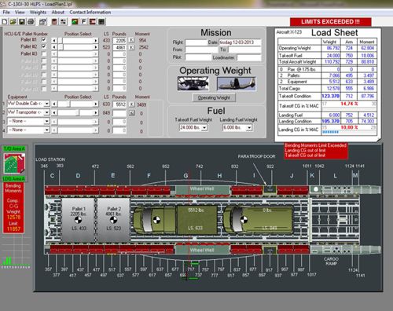
Task: Open the Contact Information menu
Action: click(x=90, y=13)
